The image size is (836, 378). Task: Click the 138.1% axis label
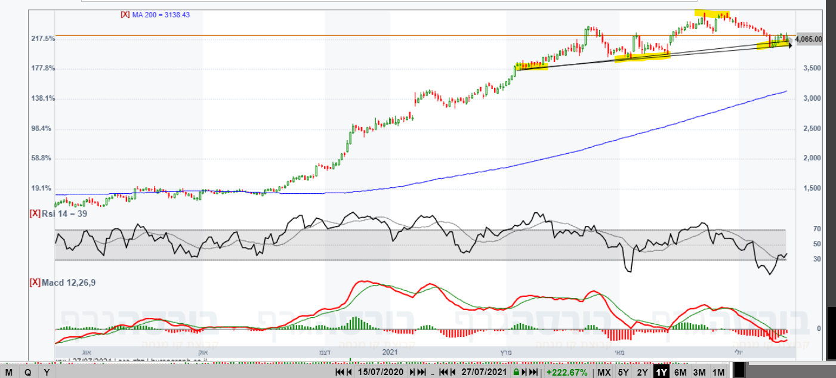[x=43, y=98]
